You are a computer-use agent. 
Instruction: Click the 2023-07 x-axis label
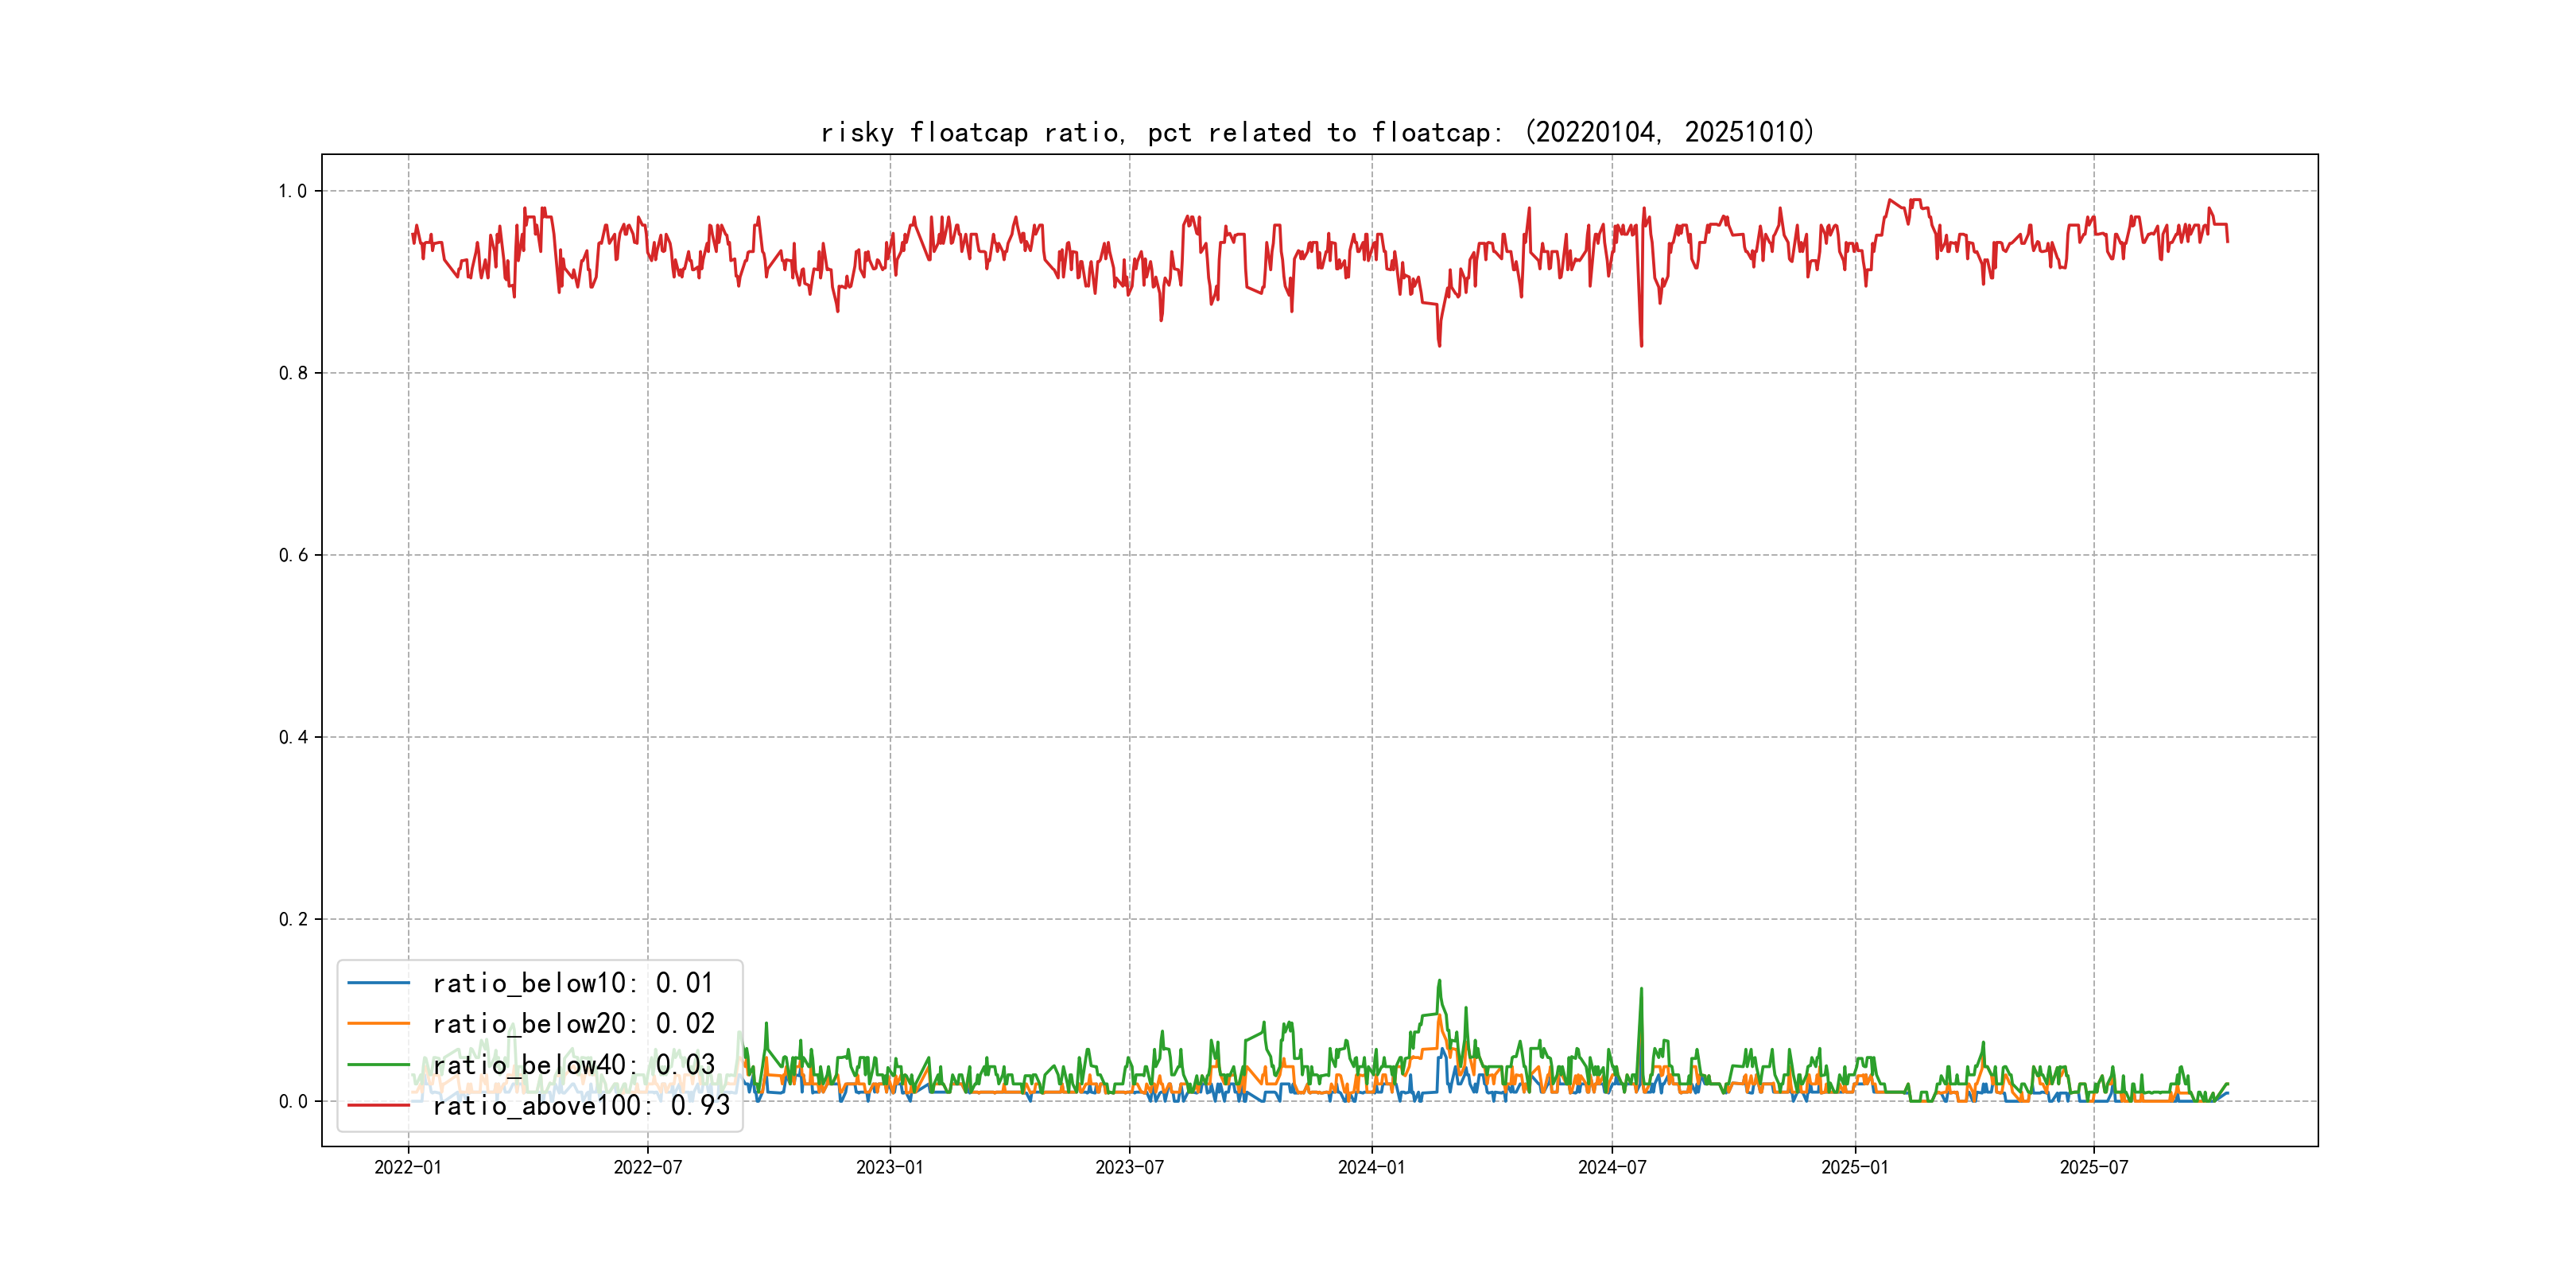(x=1130, y=1167)
